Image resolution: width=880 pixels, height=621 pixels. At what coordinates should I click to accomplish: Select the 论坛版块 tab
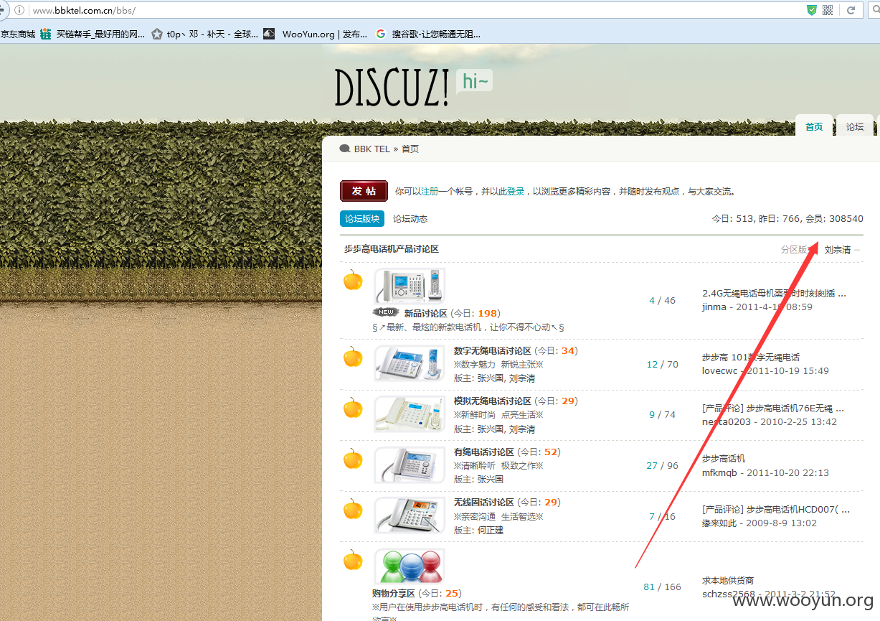(x=362, y=219)
